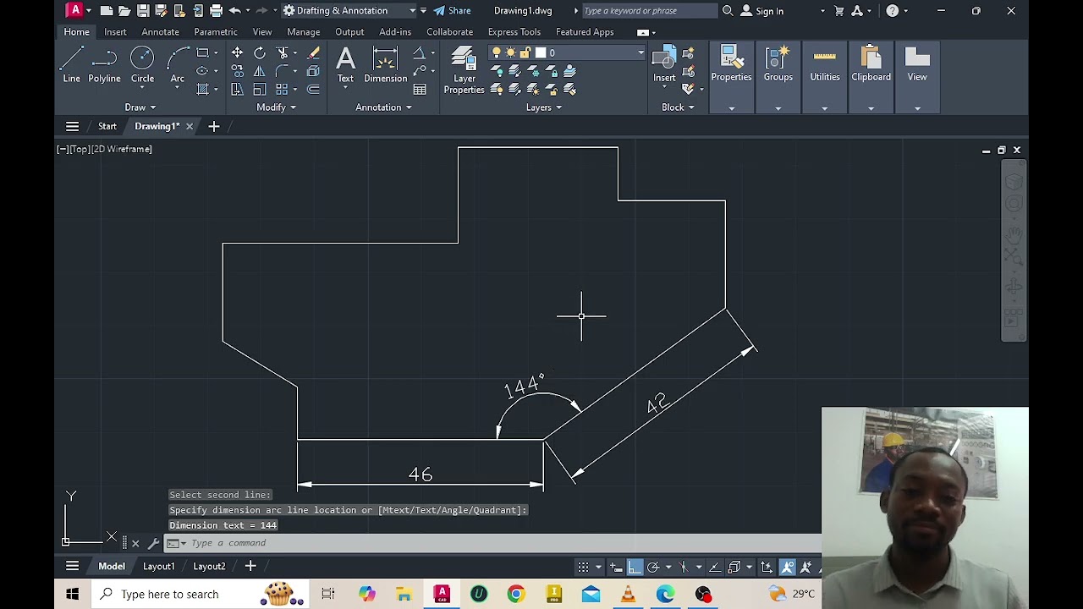
Task: Select the Fillet tool
Action: [283, 71]
